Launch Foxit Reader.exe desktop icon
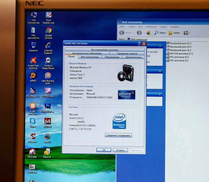 pyautogui.click(x=49, y=18)
